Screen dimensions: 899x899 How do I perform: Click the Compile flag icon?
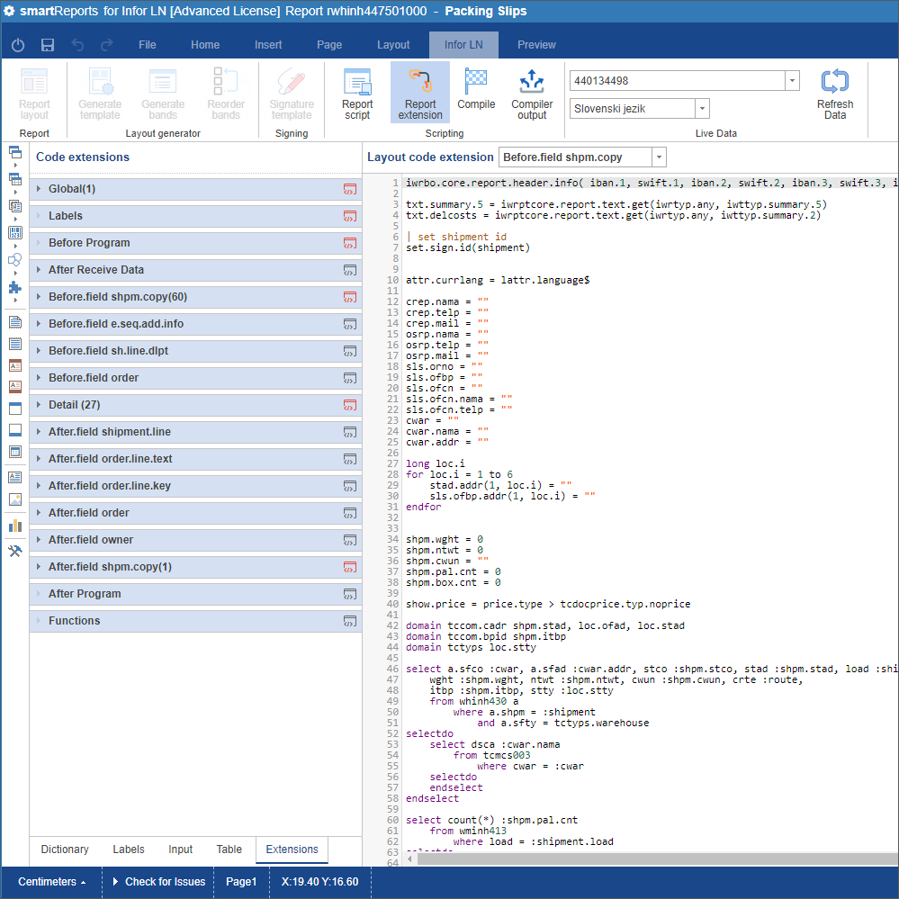[476, 82]
